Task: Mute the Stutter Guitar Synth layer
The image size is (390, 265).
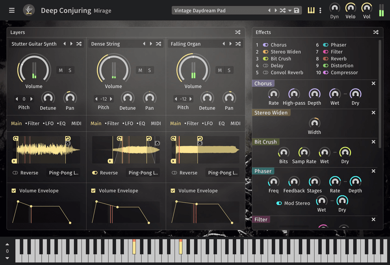Action: [61, 70]
